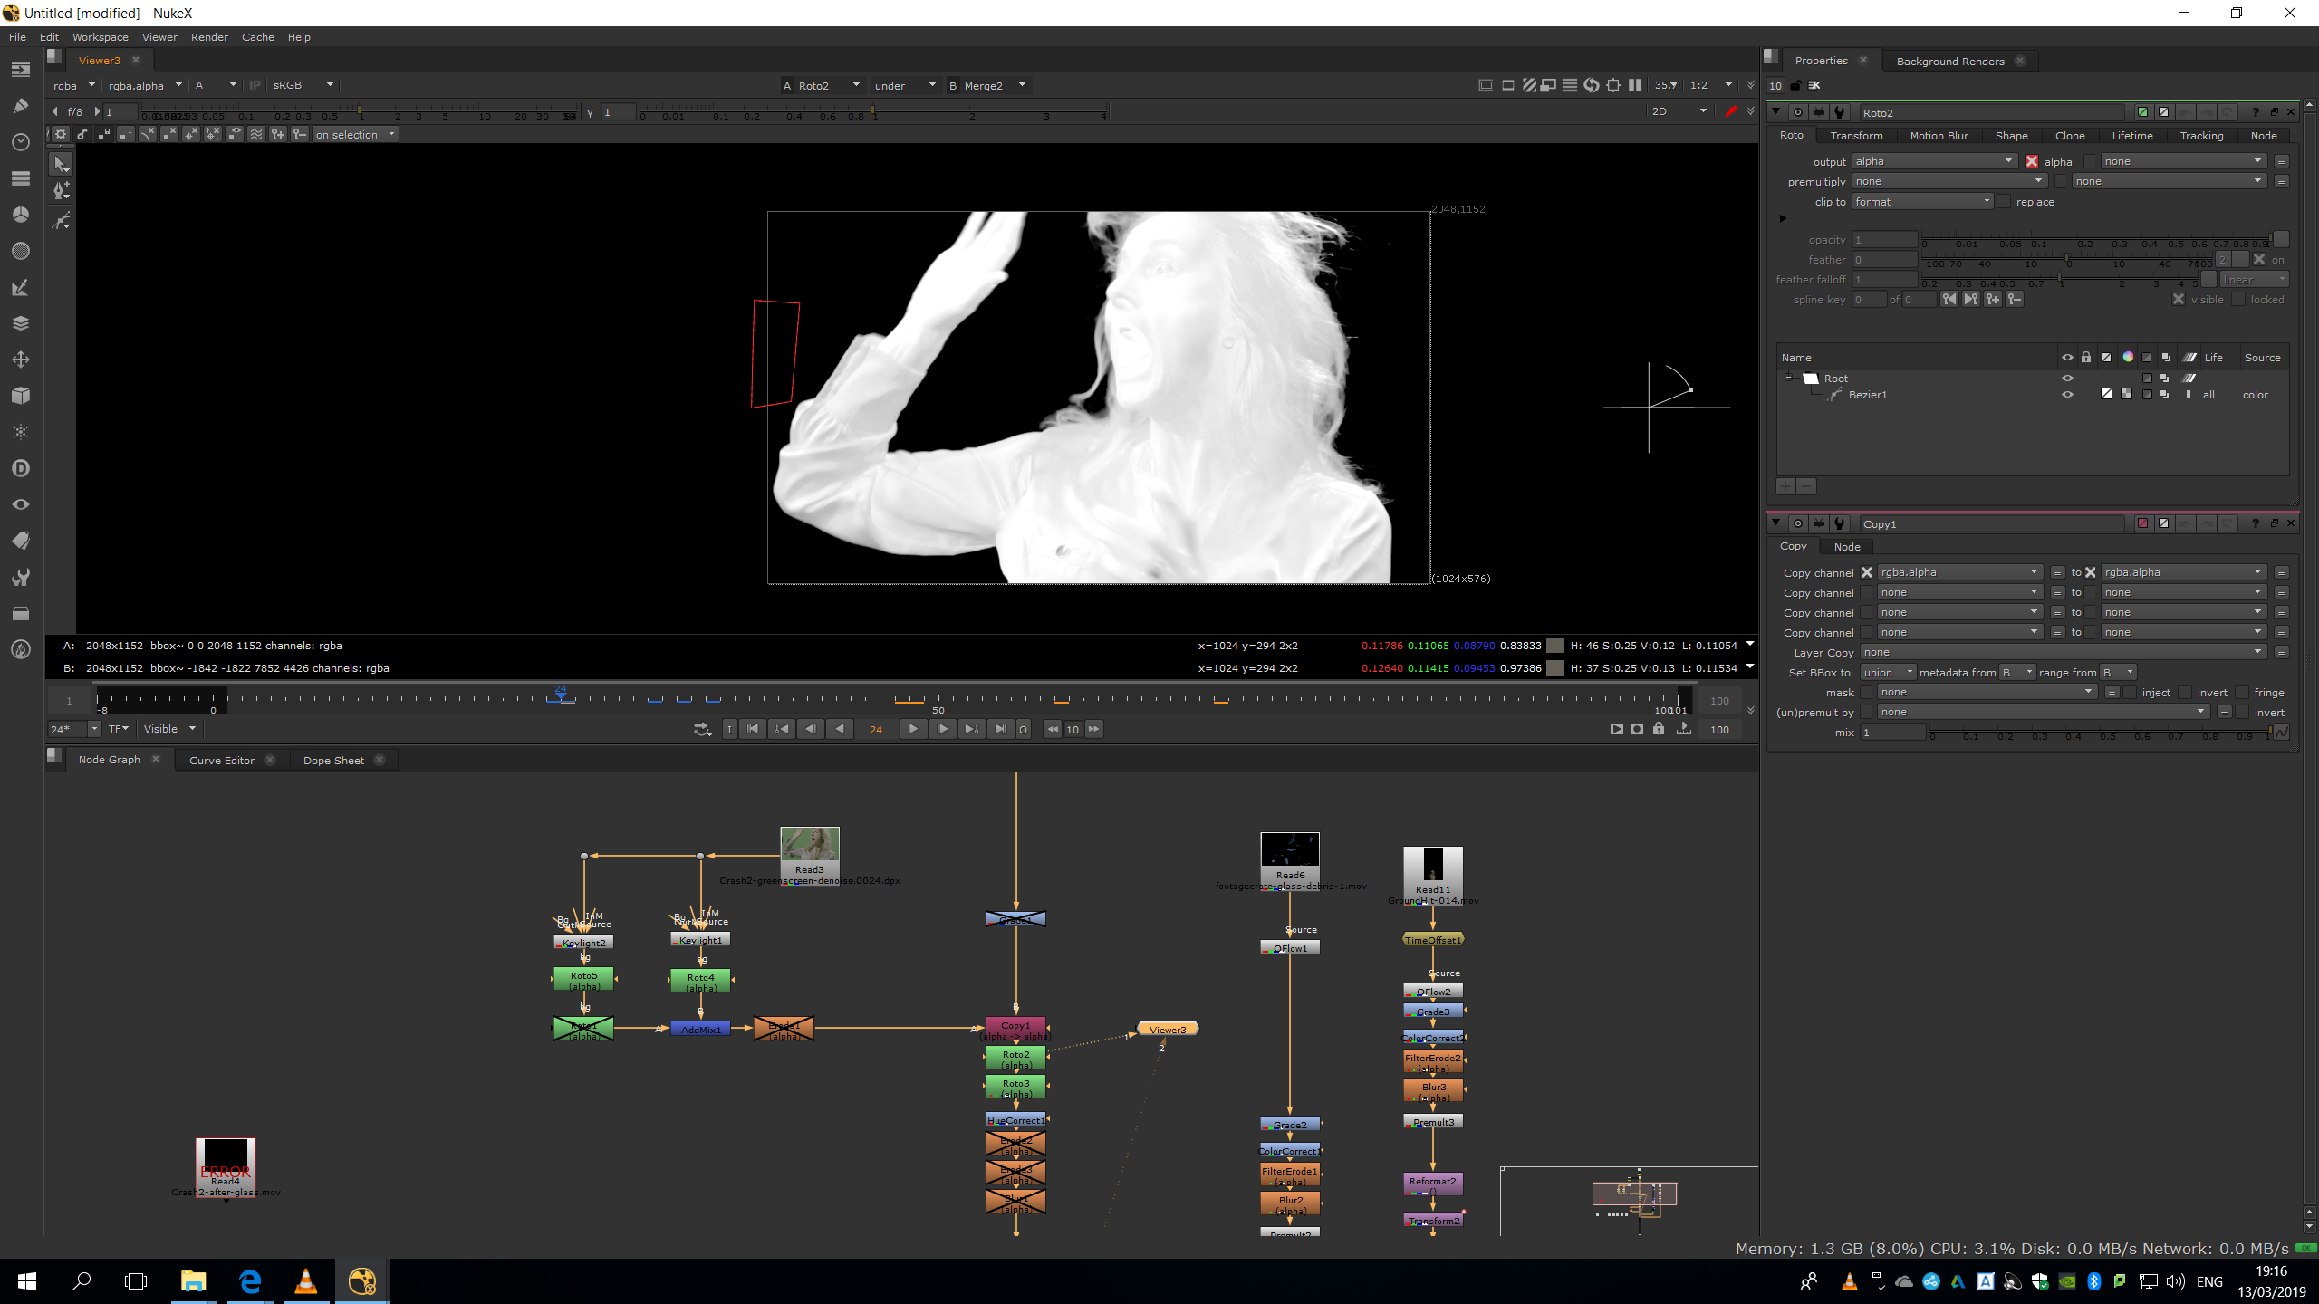The image size is (2319, 1304).
Task: Click the Motion Blur tab in Roto2
Action: click(1939, 136)
